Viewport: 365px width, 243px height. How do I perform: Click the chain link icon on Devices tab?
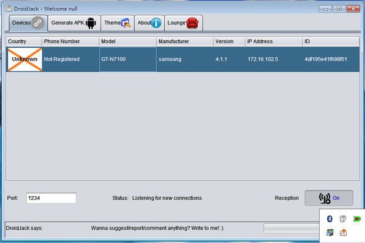(38, 23)
